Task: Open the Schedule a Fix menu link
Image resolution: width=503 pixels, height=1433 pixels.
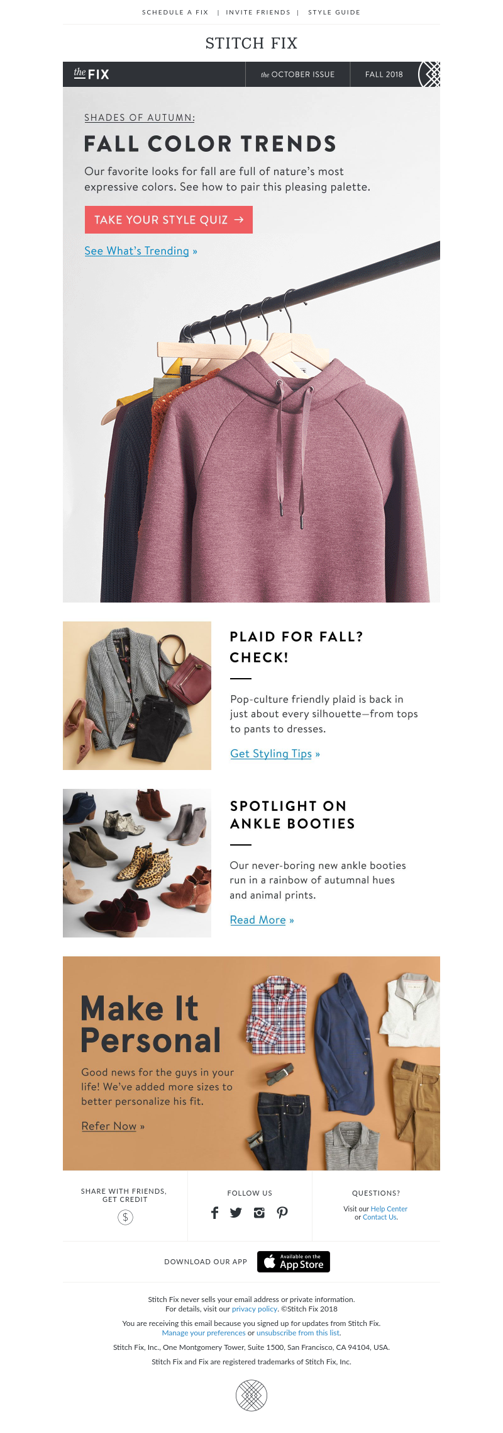Action: coord(175,13)
